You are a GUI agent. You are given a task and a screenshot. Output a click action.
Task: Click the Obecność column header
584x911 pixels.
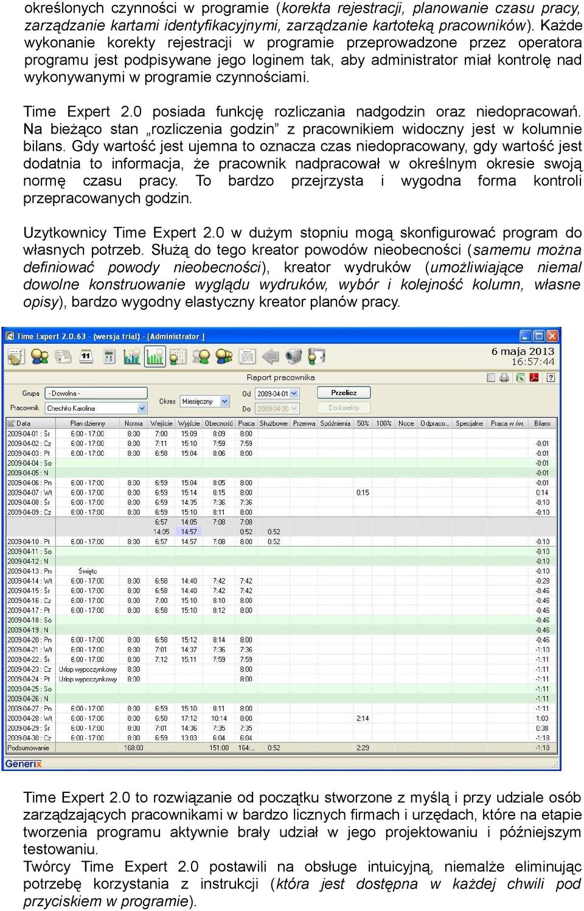click(218, 423)
